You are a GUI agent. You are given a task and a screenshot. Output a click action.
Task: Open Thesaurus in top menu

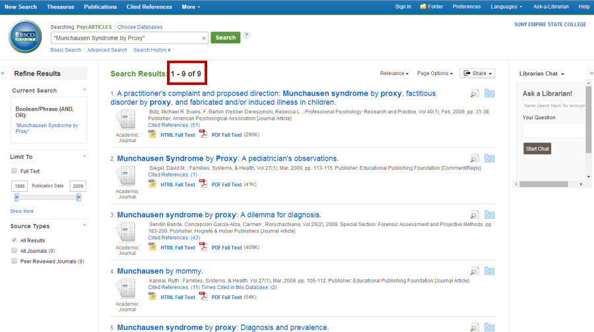pyautogui.click(x=60, y=7)
